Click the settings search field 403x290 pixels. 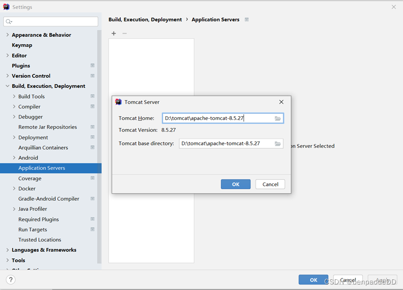click(x=51, y=21)
